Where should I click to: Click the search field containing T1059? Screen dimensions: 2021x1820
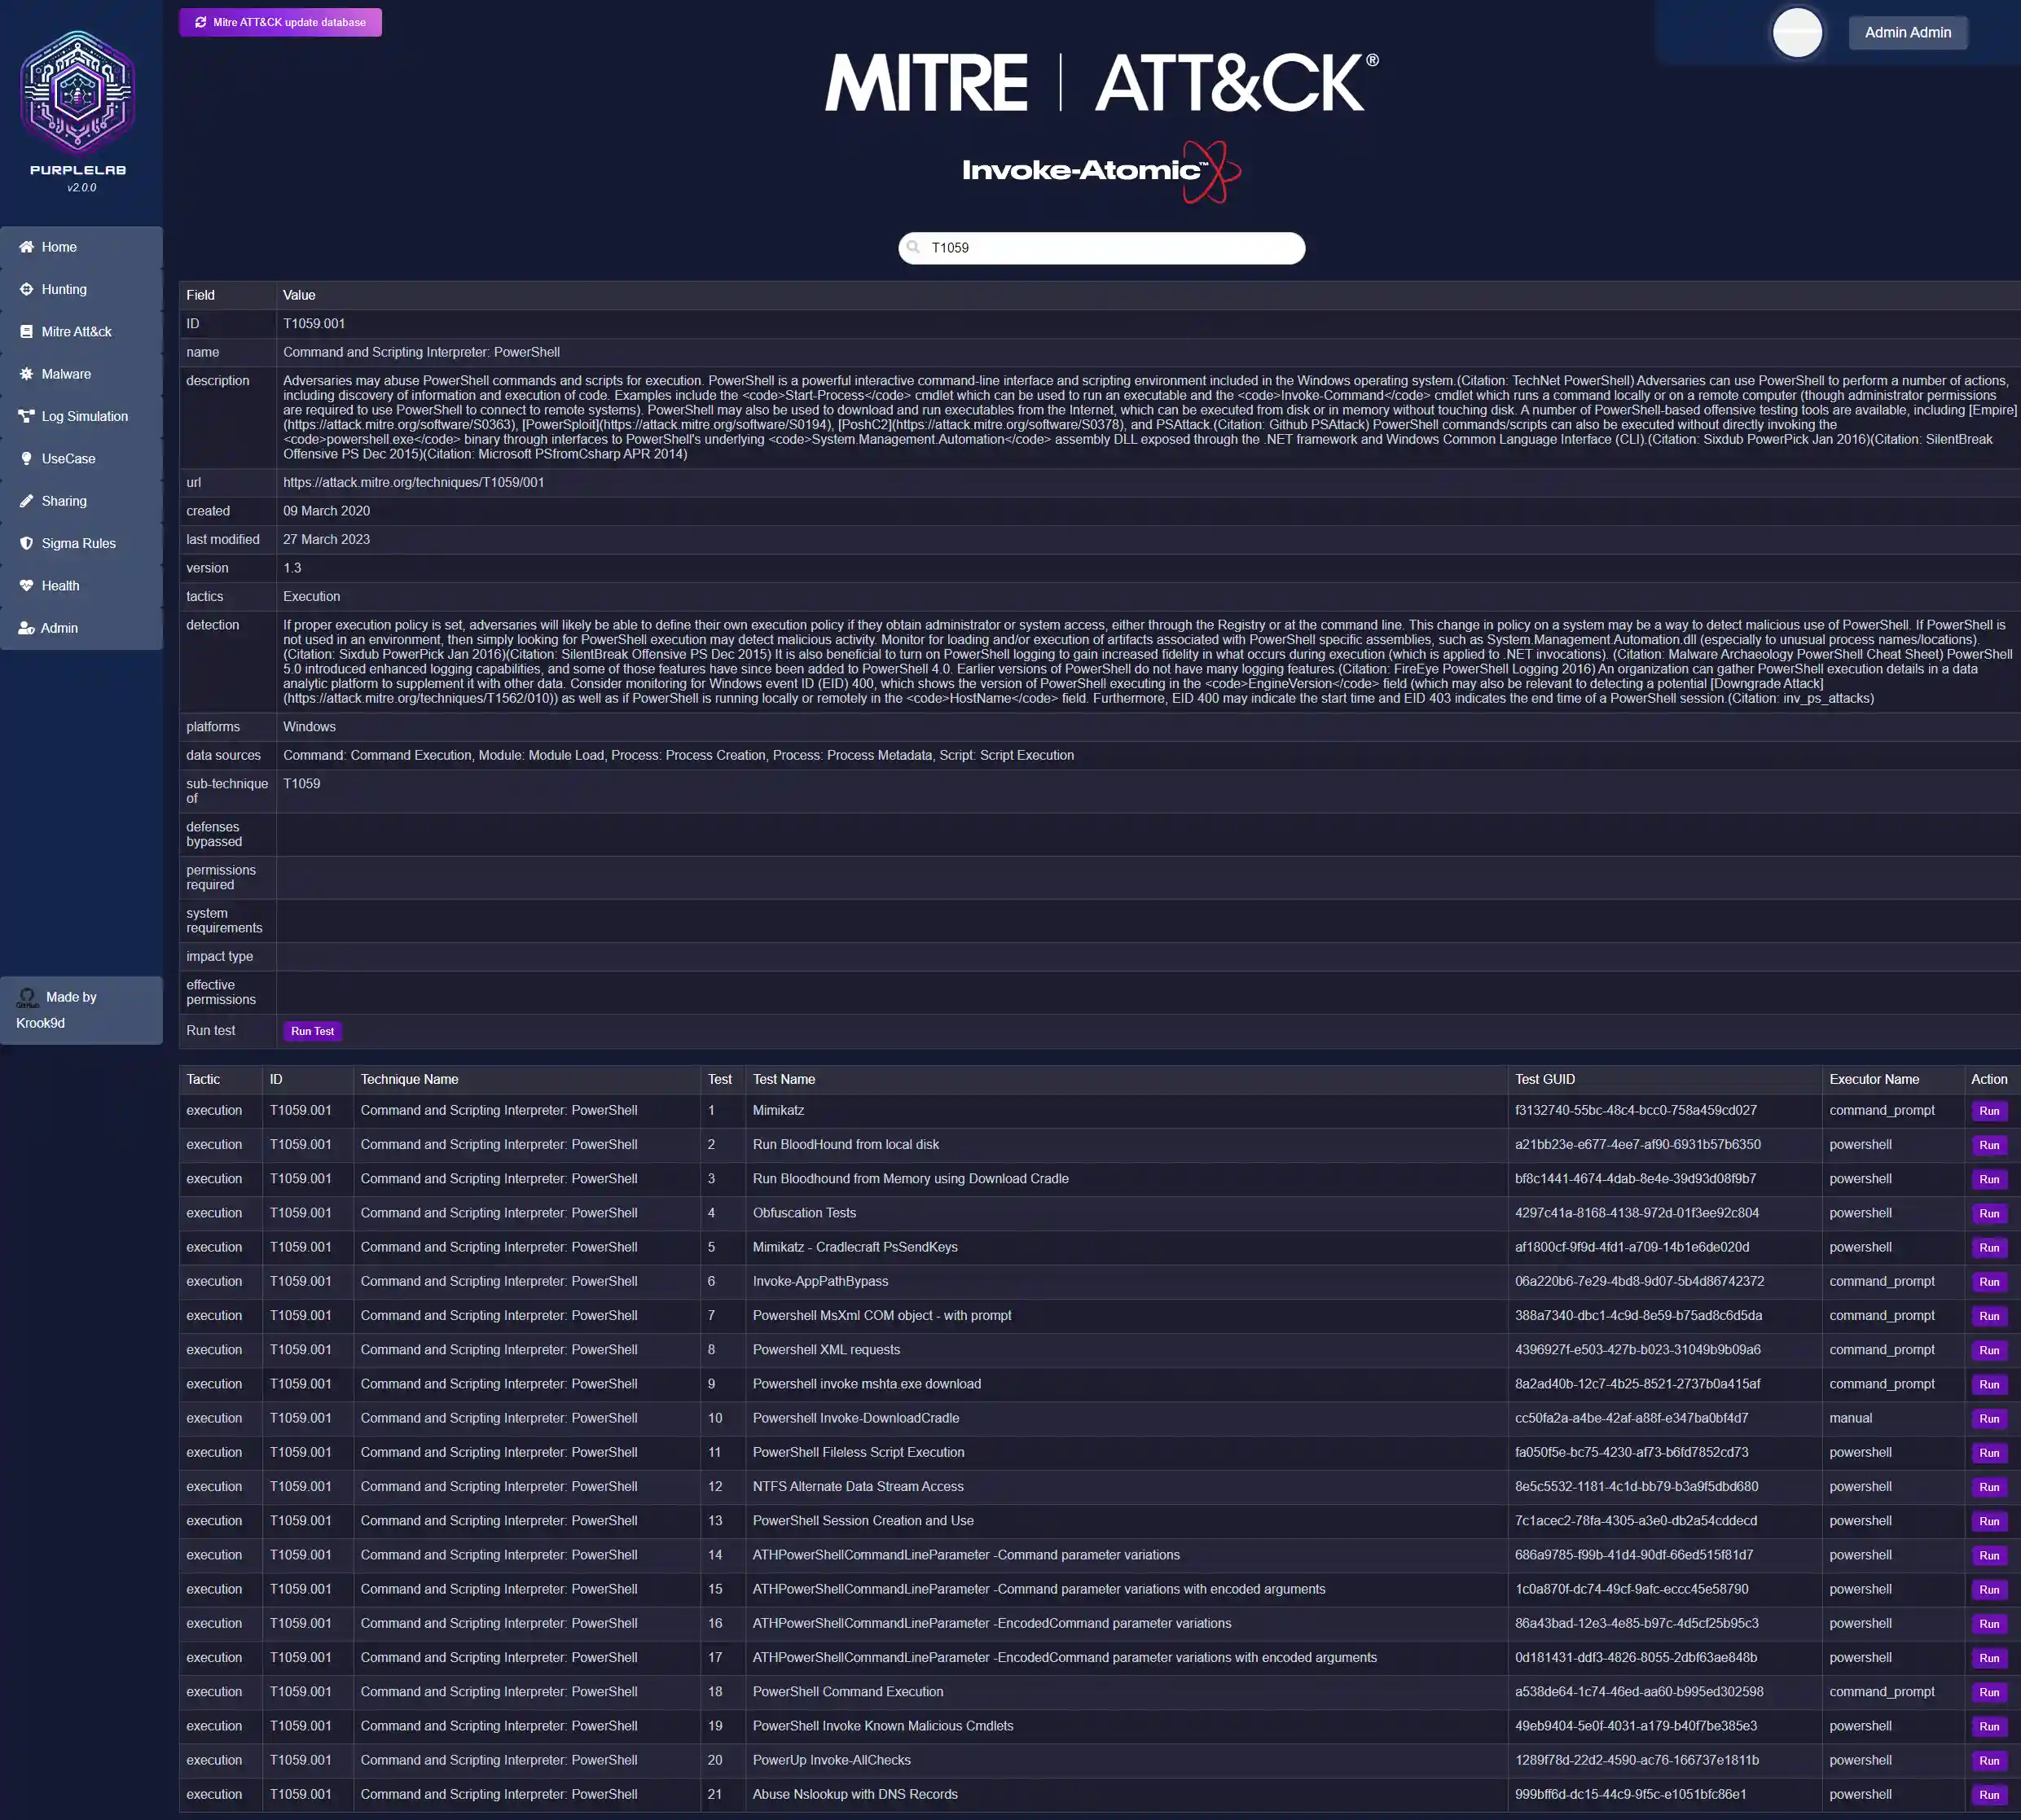pos(1101,247)
